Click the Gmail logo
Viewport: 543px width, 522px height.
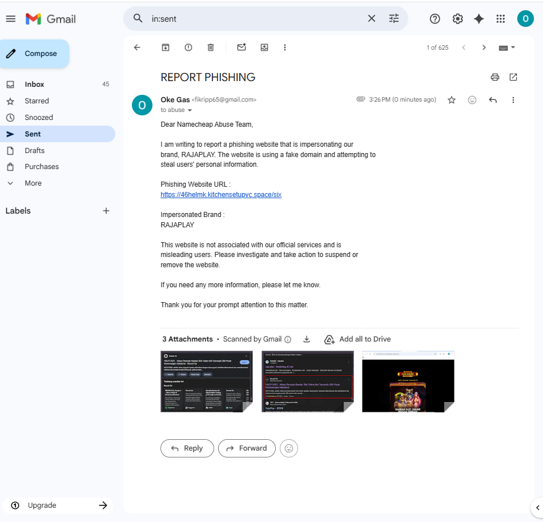[51, 19]
